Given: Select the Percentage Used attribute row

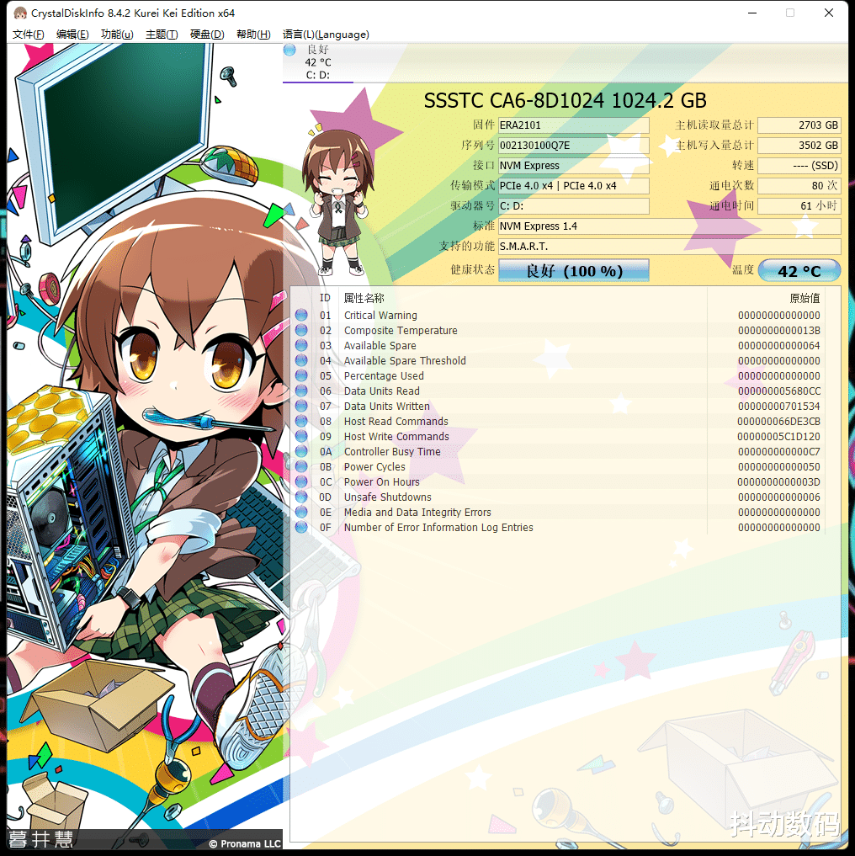Looking at the screenshot, I should coord(557,375).
